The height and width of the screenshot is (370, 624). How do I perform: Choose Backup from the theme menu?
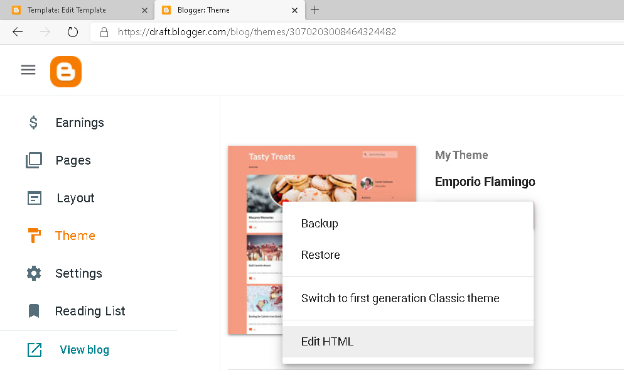(x=320, y=223)
